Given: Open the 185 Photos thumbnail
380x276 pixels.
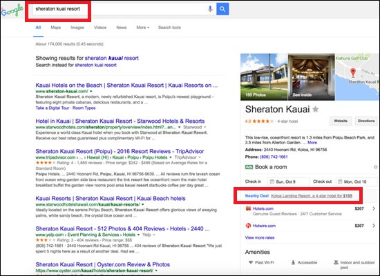Looking at the screenshot, I should [264, 77].
